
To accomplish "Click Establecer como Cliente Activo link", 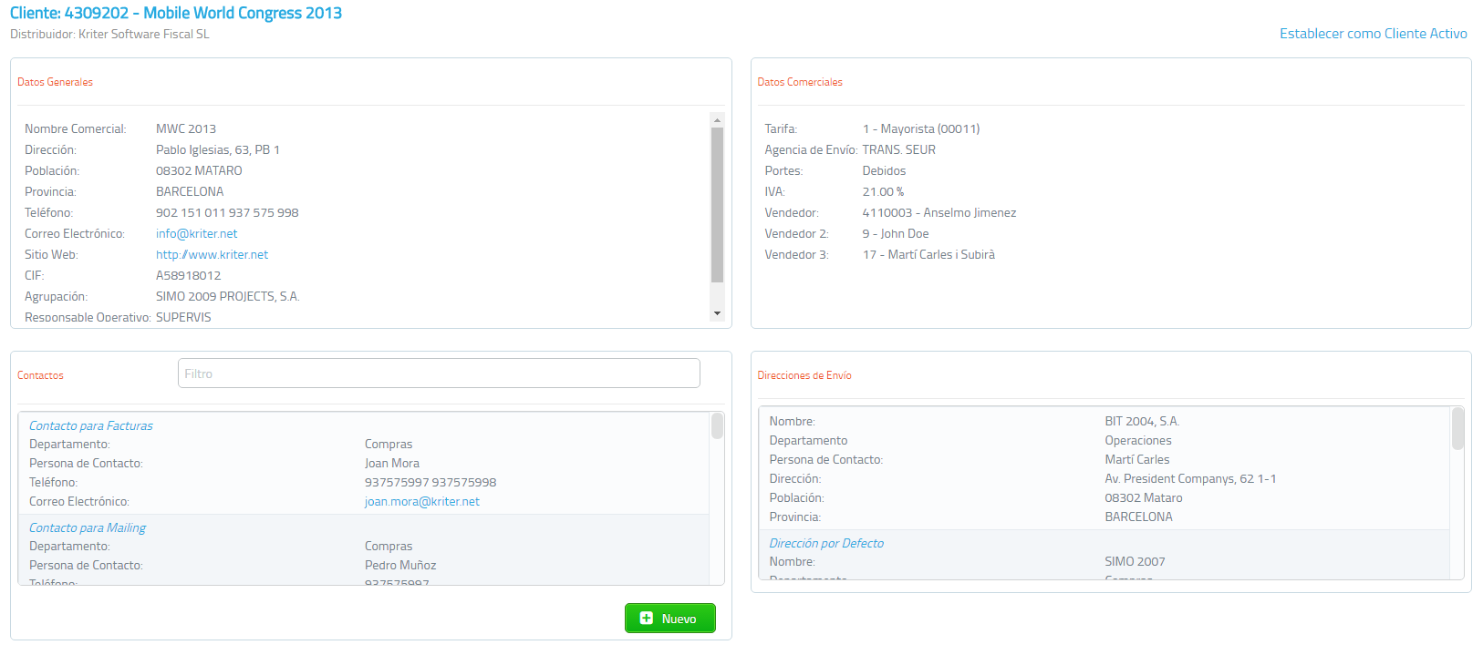I will 1373,34.
